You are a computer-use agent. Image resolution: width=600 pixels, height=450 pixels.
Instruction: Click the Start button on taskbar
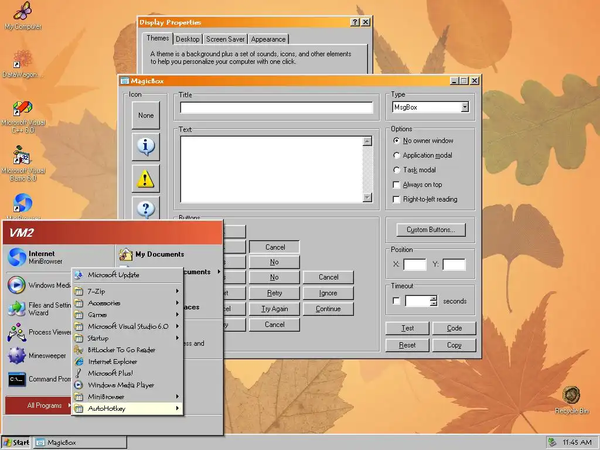coord(16,443)
